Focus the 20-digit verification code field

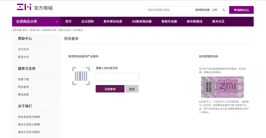[x=117, y=77]
